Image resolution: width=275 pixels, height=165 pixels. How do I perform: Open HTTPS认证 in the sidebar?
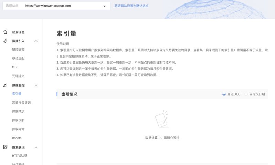click(20, 156)
